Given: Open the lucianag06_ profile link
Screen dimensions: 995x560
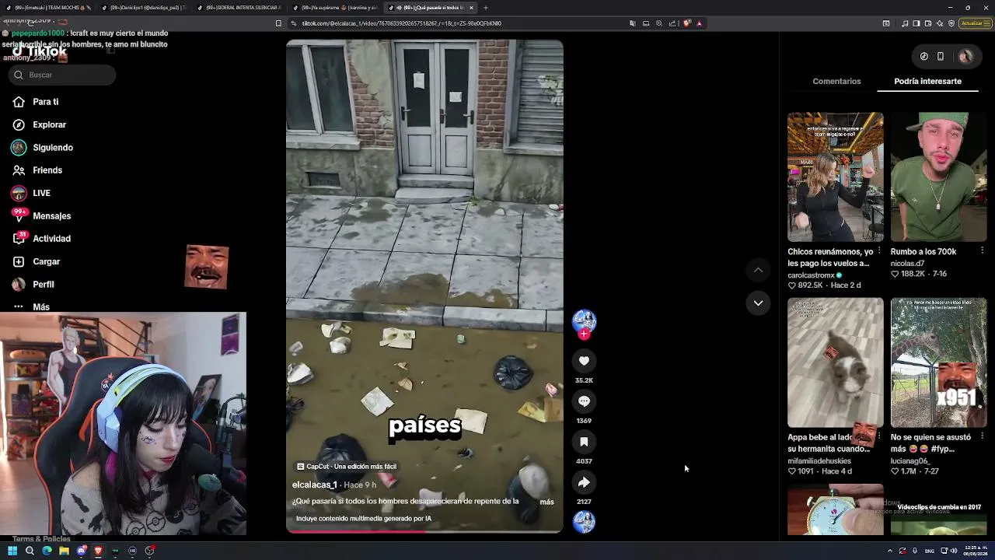Looking at the screenshot, I should 909,460.
